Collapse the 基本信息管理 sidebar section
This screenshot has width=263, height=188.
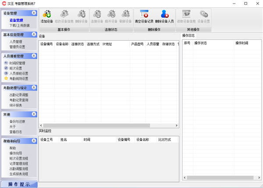click(34, 34)
